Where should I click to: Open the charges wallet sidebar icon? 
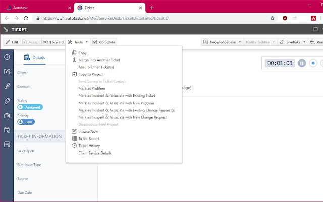7,116
